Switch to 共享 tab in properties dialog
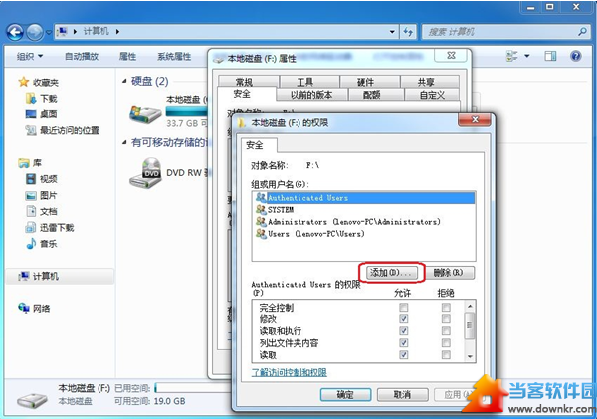 tap(430, 82)
